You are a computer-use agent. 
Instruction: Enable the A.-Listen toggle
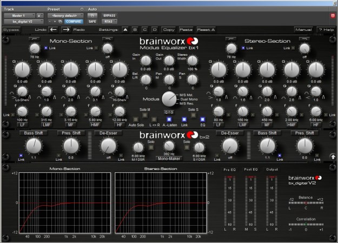point(169,118)
